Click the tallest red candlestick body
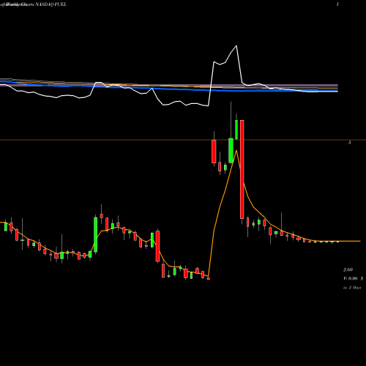The image size is (366, 366). click(242, 169)
